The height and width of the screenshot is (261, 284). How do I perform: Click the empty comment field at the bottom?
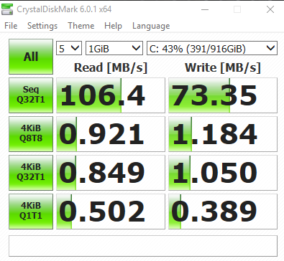click(x=143, y=246)
